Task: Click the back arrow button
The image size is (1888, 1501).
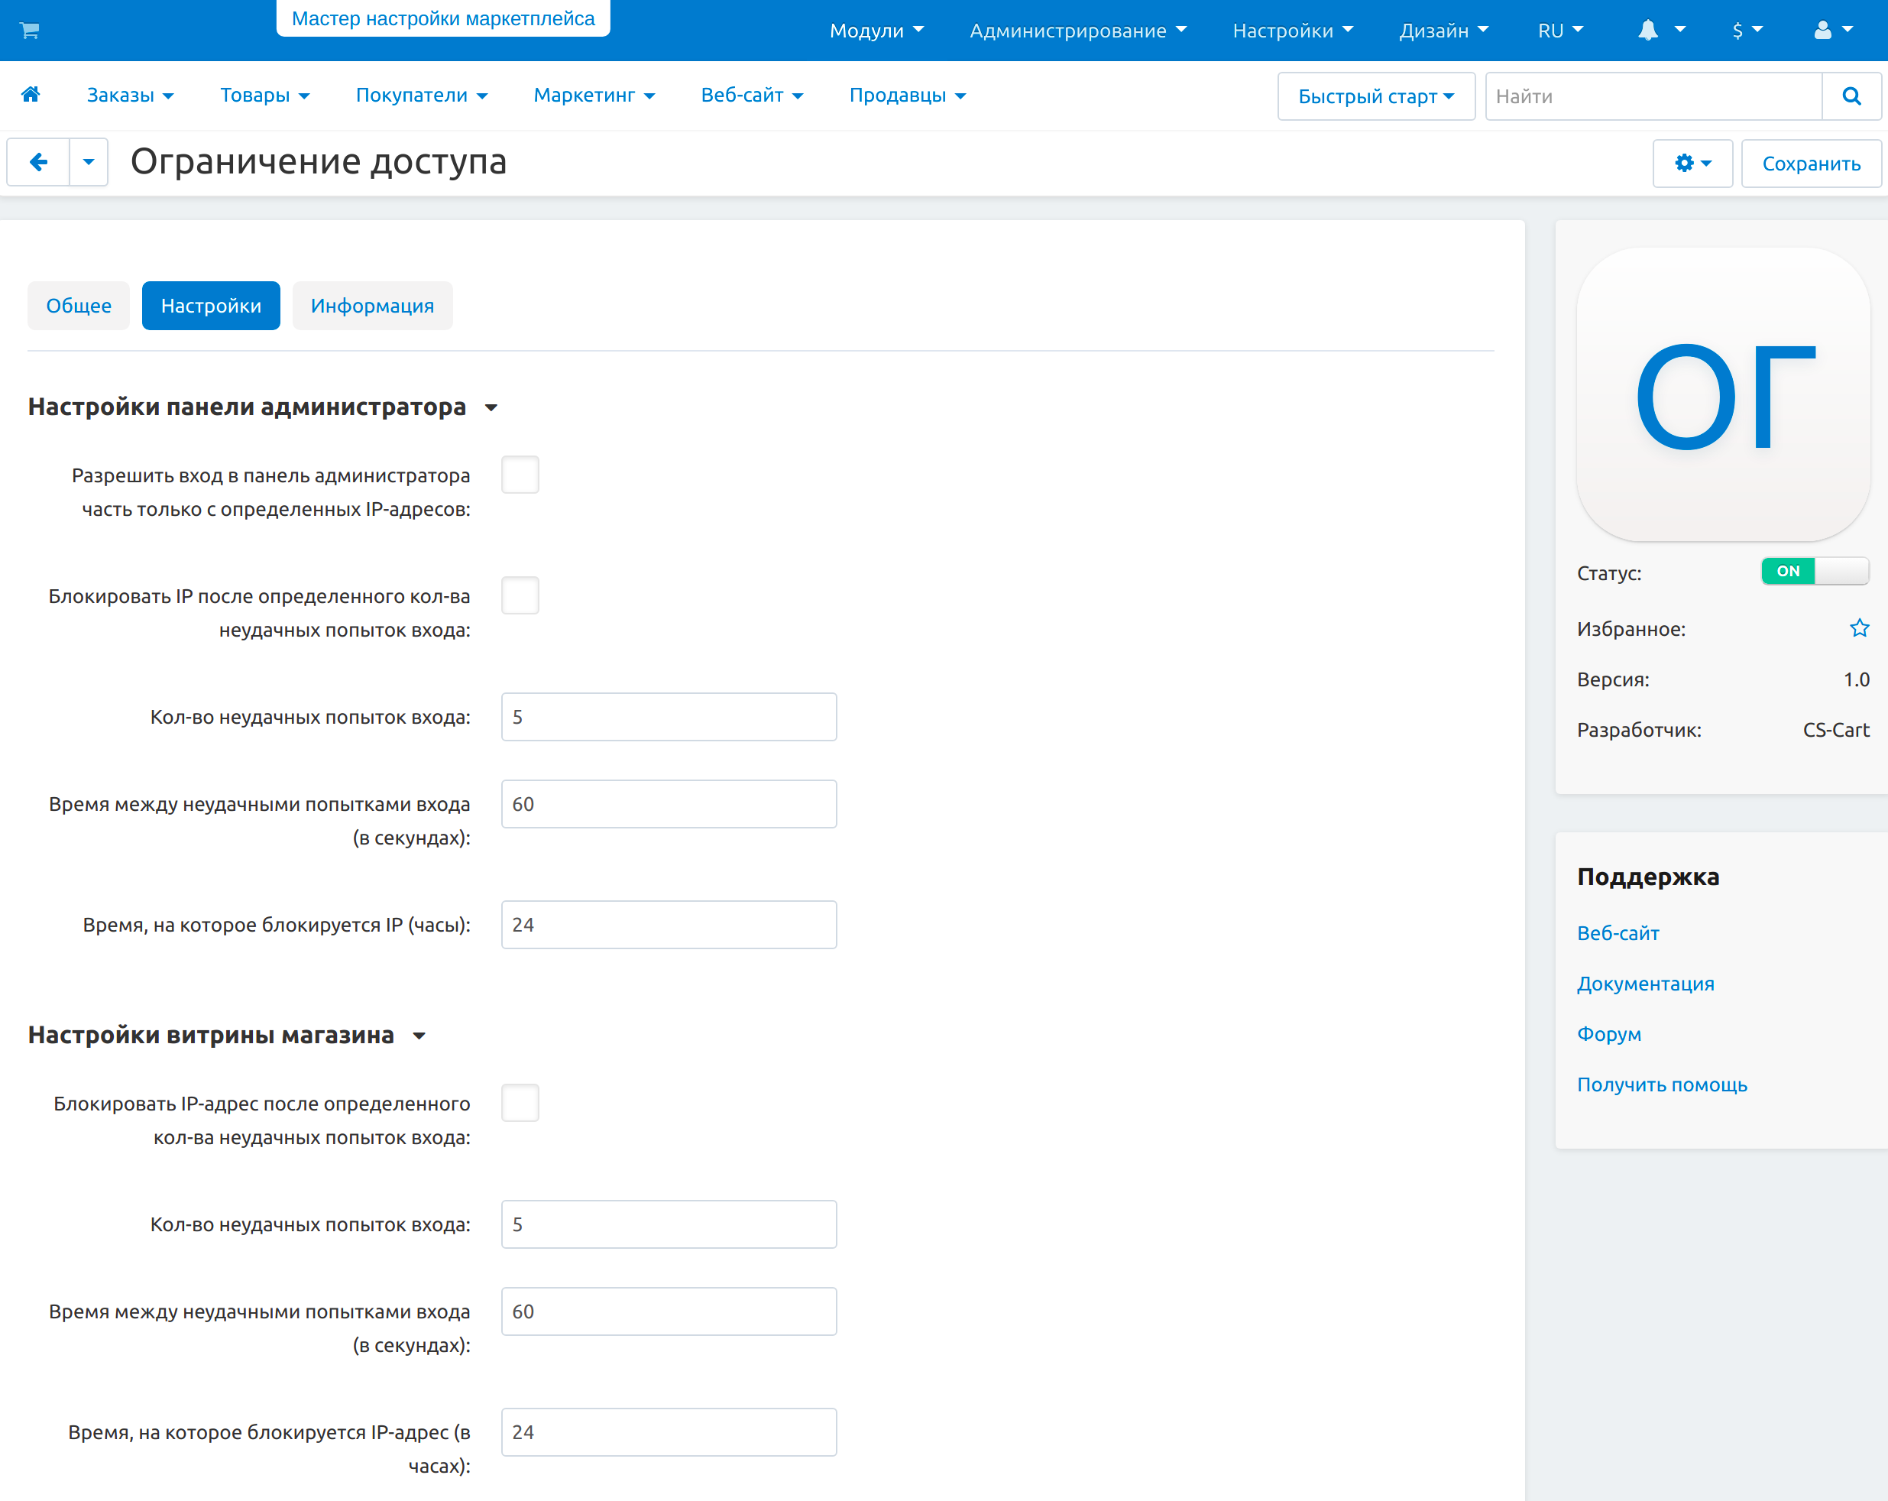Action: coord(38,162)
